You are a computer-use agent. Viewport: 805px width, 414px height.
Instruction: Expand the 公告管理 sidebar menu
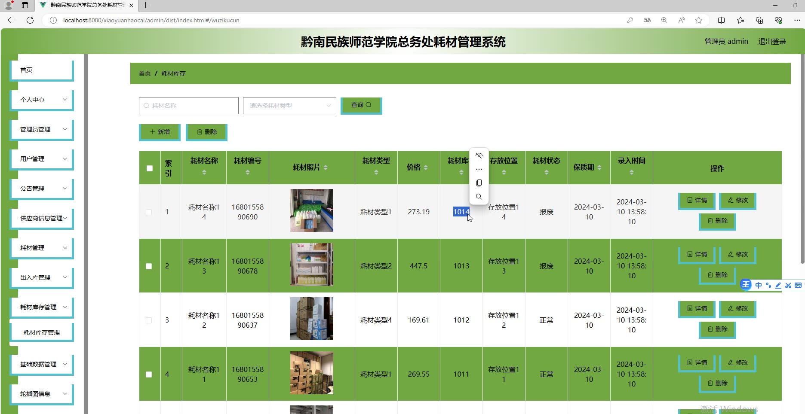pos(42,189)
